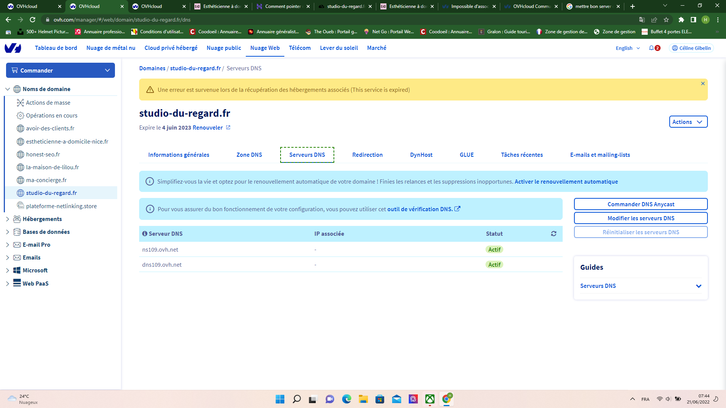Expand the Emails section

[8, 258]
